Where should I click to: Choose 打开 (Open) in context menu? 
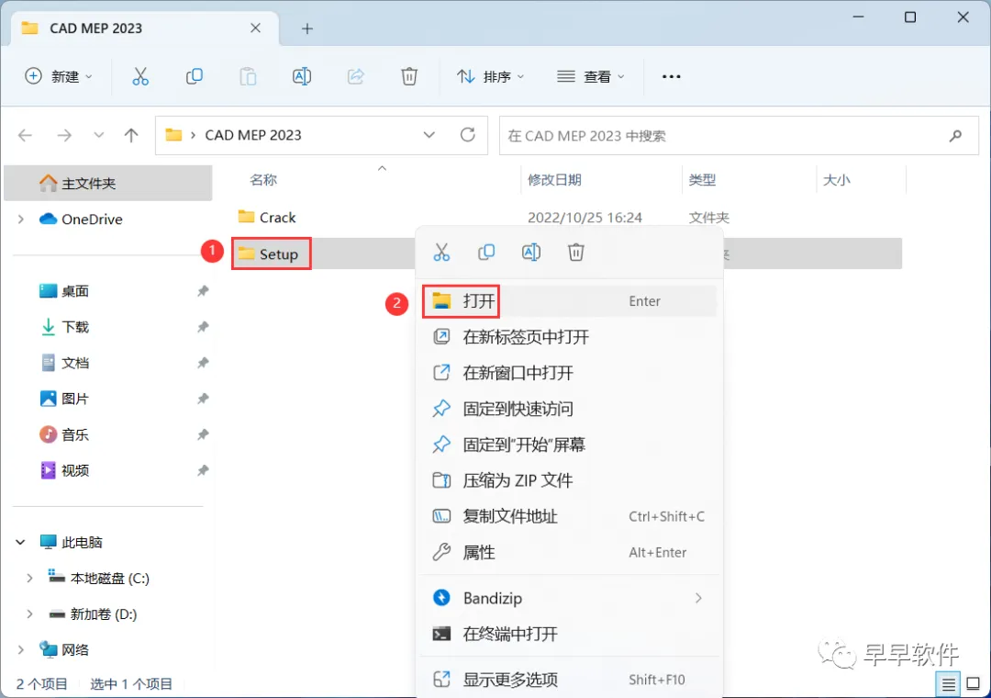click(x=569, y=301)
